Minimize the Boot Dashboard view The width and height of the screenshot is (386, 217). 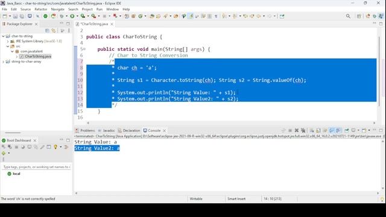tap(62, 140)
